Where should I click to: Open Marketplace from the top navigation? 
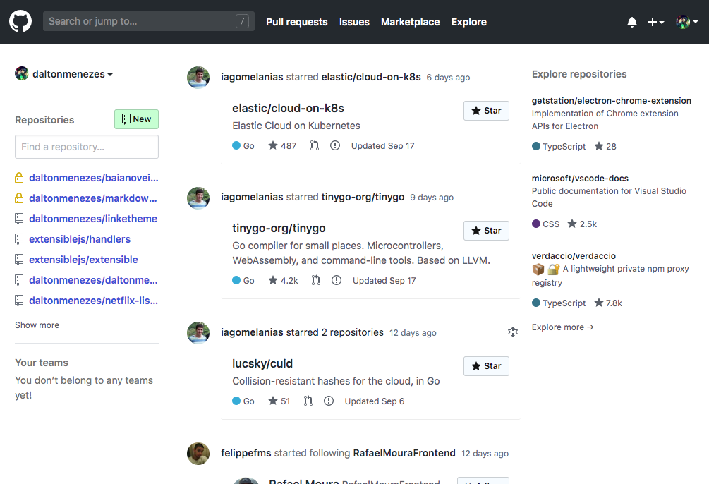point(410,22)
